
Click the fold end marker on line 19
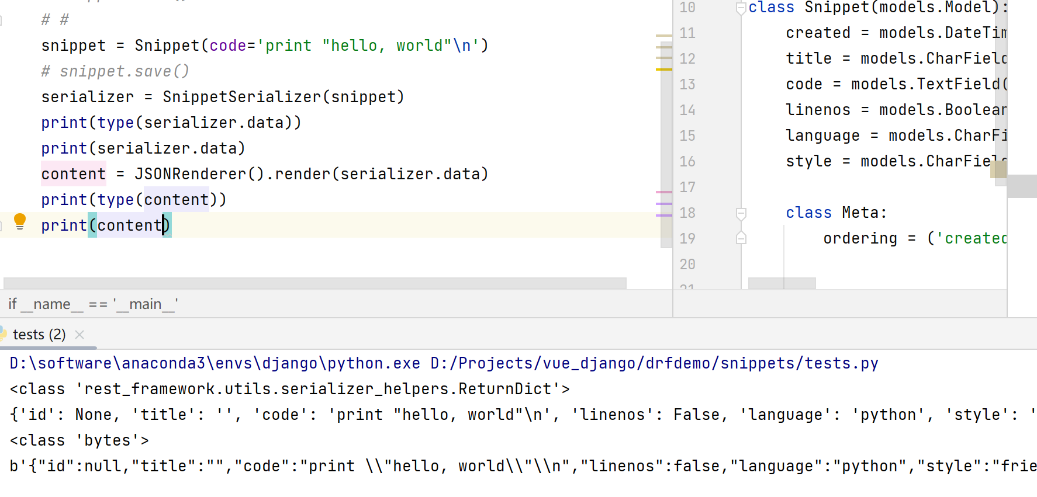click(741, 238)
